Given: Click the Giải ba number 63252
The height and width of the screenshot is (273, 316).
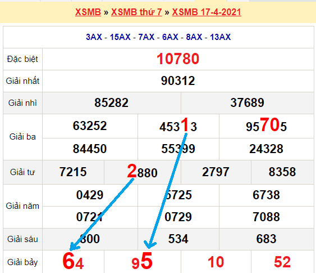Looking at the screenshot, I should click(x=90, y=126).
